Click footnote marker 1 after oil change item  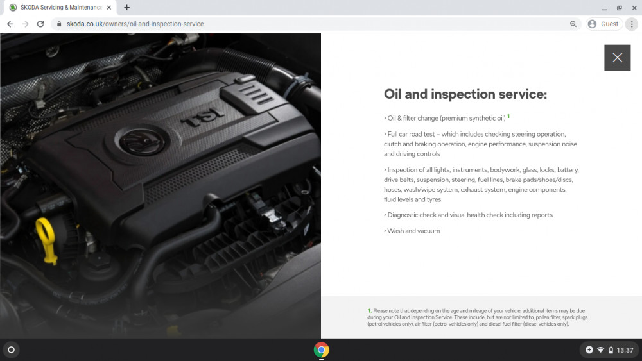pos(508,116)
